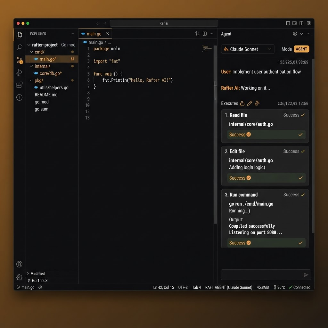Toggle bottom panel layout icon in title bar

(x=294, y=23)
